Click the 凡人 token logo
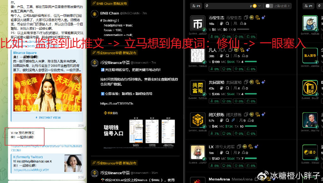323x183 pixels. point(198,56)
